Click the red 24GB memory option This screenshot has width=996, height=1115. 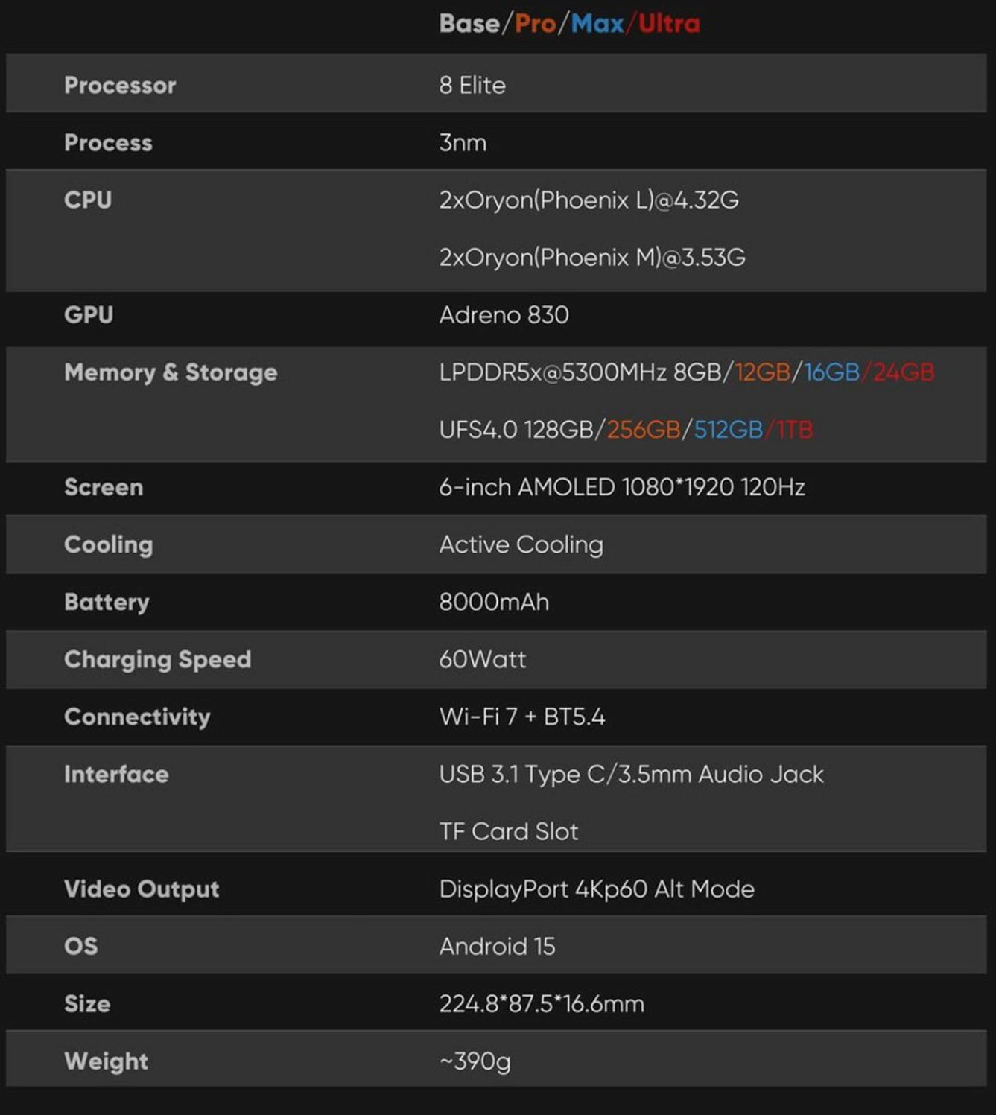point(903,372)
